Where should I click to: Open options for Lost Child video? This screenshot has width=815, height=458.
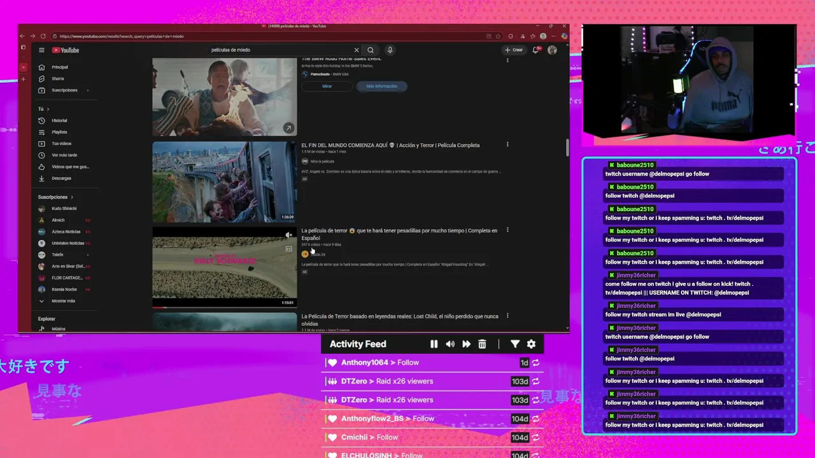point(507,316)
